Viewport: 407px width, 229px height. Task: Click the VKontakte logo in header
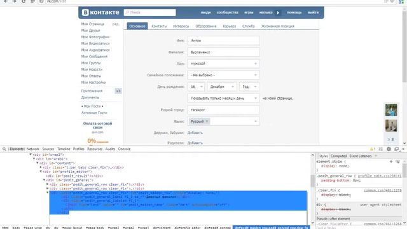(100, 12)
